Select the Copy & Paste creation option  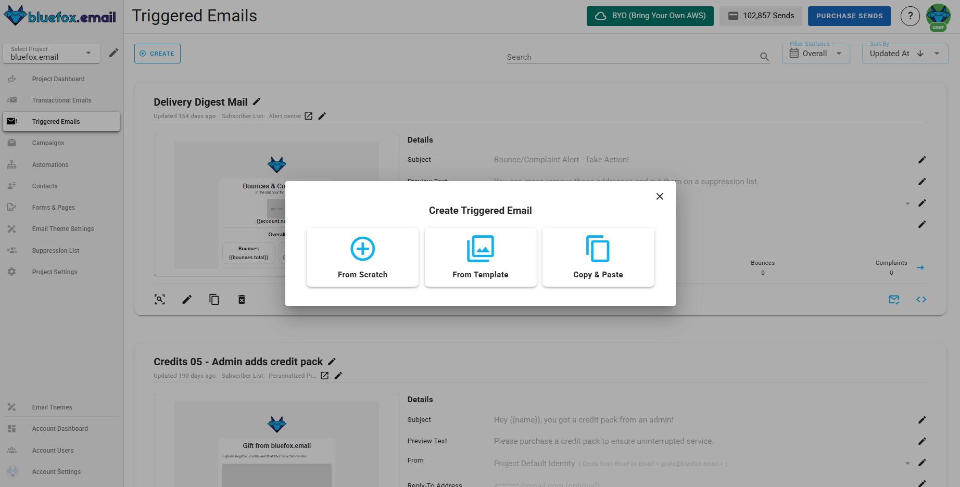[598, 257]
